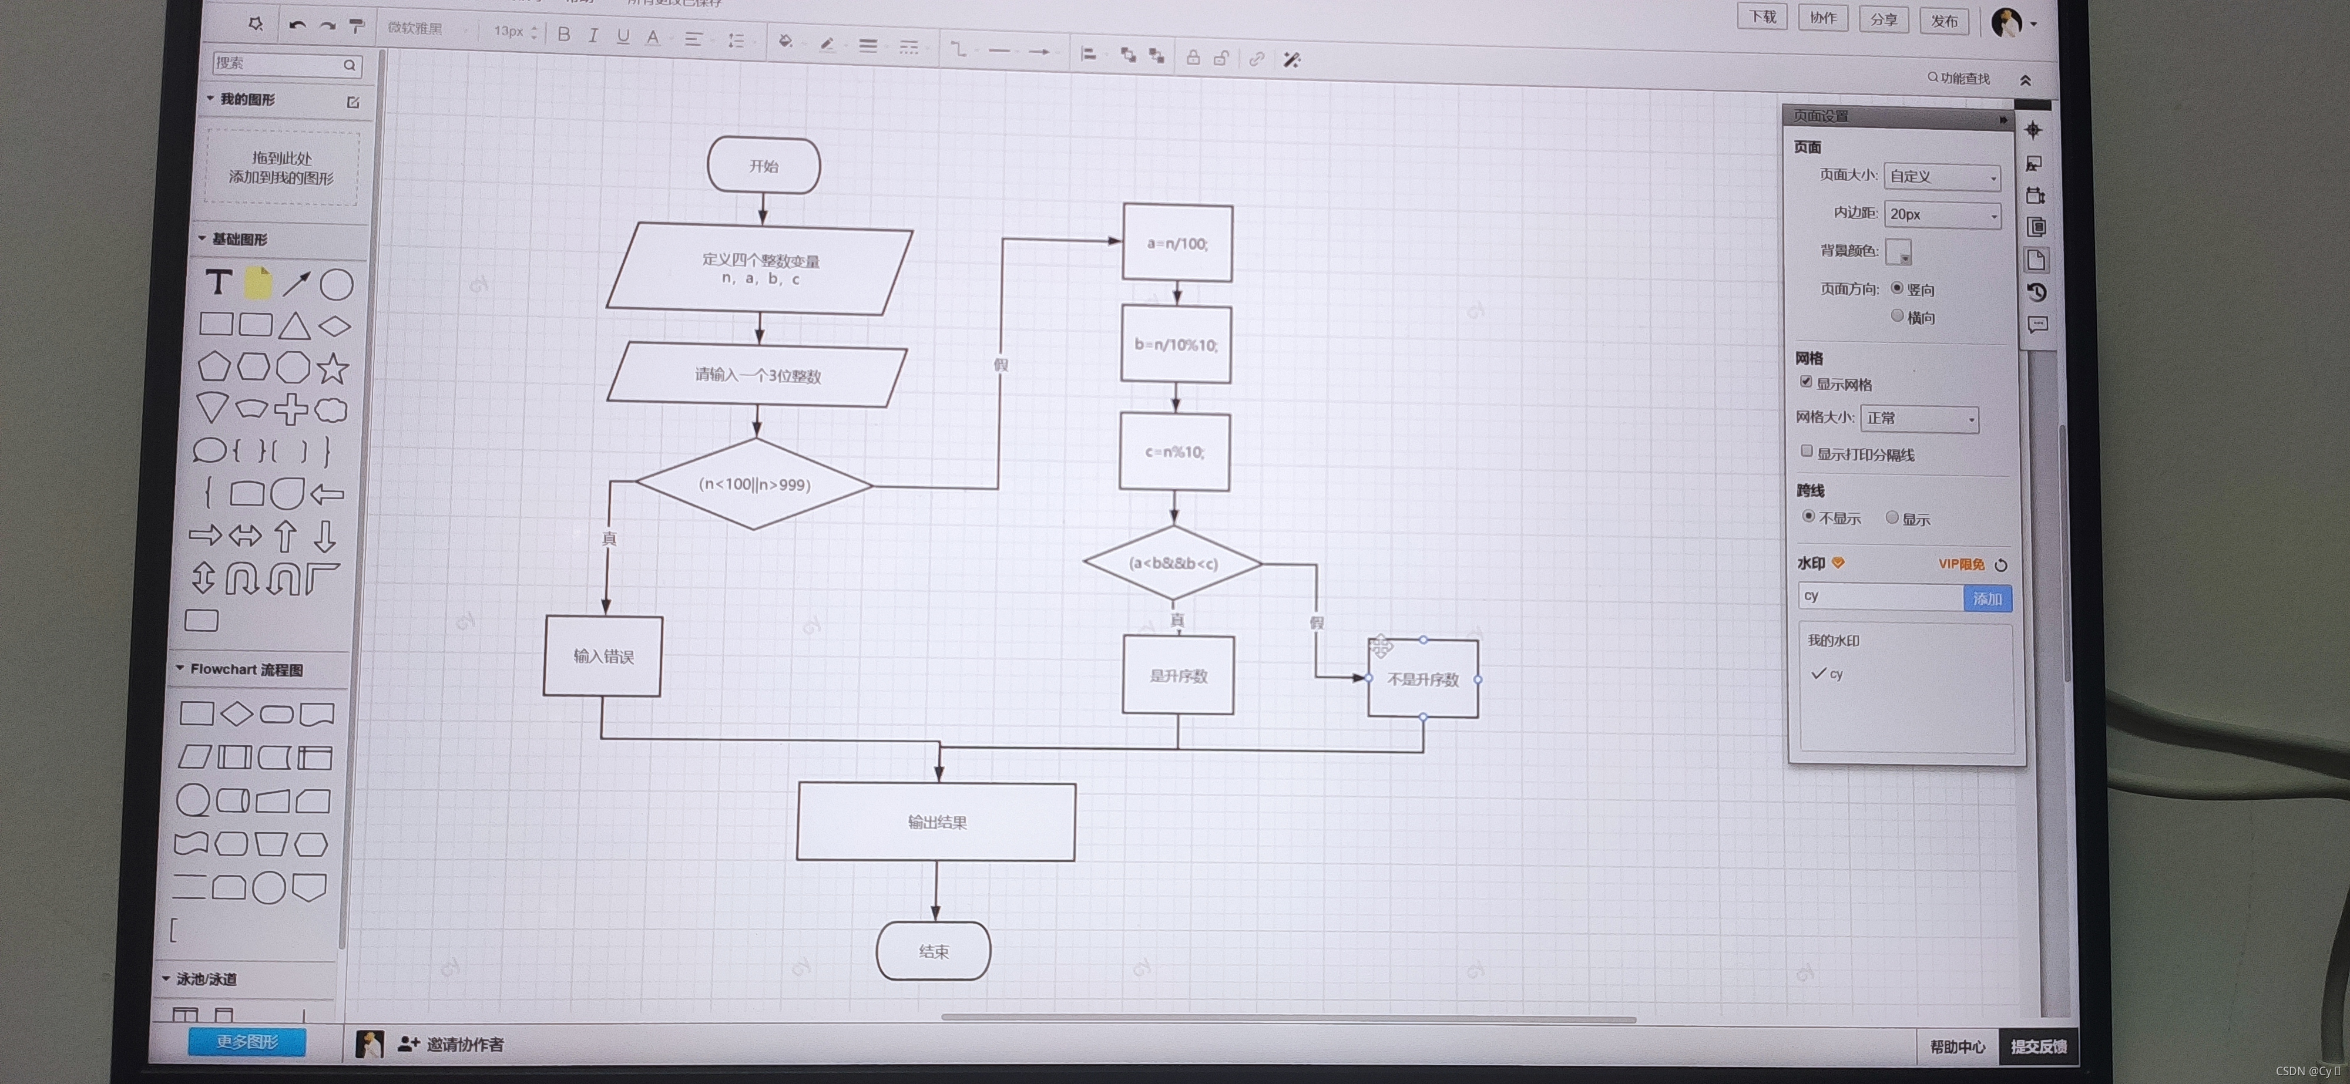
Task: Open the dashed line style options
Action: pos(909,46)
